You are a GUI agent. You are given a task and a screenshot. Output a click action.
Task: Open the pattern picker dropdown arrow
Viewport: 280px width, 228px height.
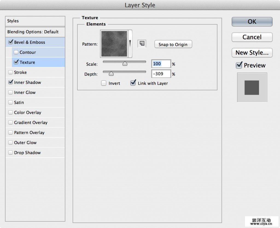click(x=130, y=43)
